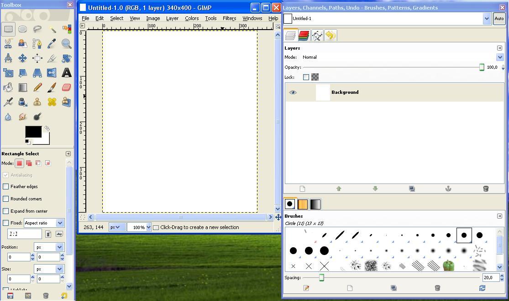The height and width of the screenshot is (301, 509).
Task: Choose the Eraser tool
Action: (66, 87)
